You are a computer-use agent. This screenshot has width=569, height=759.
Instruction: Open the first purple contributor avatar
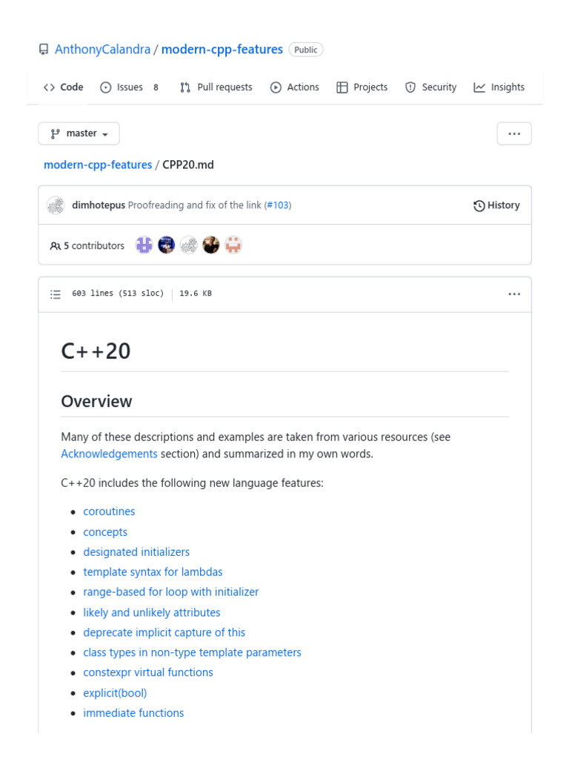click(x=144, y=245)
